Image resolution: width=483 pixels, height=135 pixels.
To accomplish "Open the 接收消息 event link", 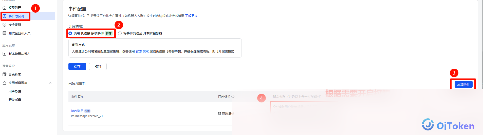I will click(77, 111).
